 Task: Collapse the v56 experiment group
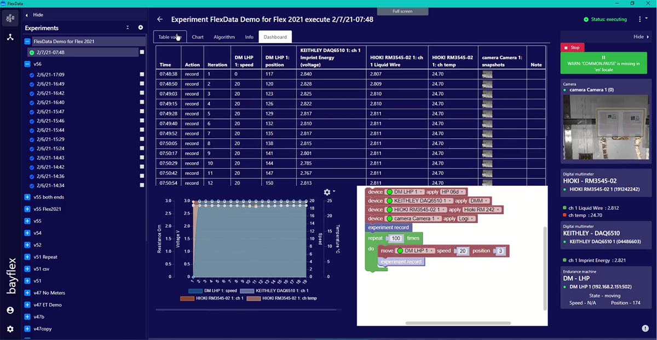pyautogui.click(x=27, y=64)
